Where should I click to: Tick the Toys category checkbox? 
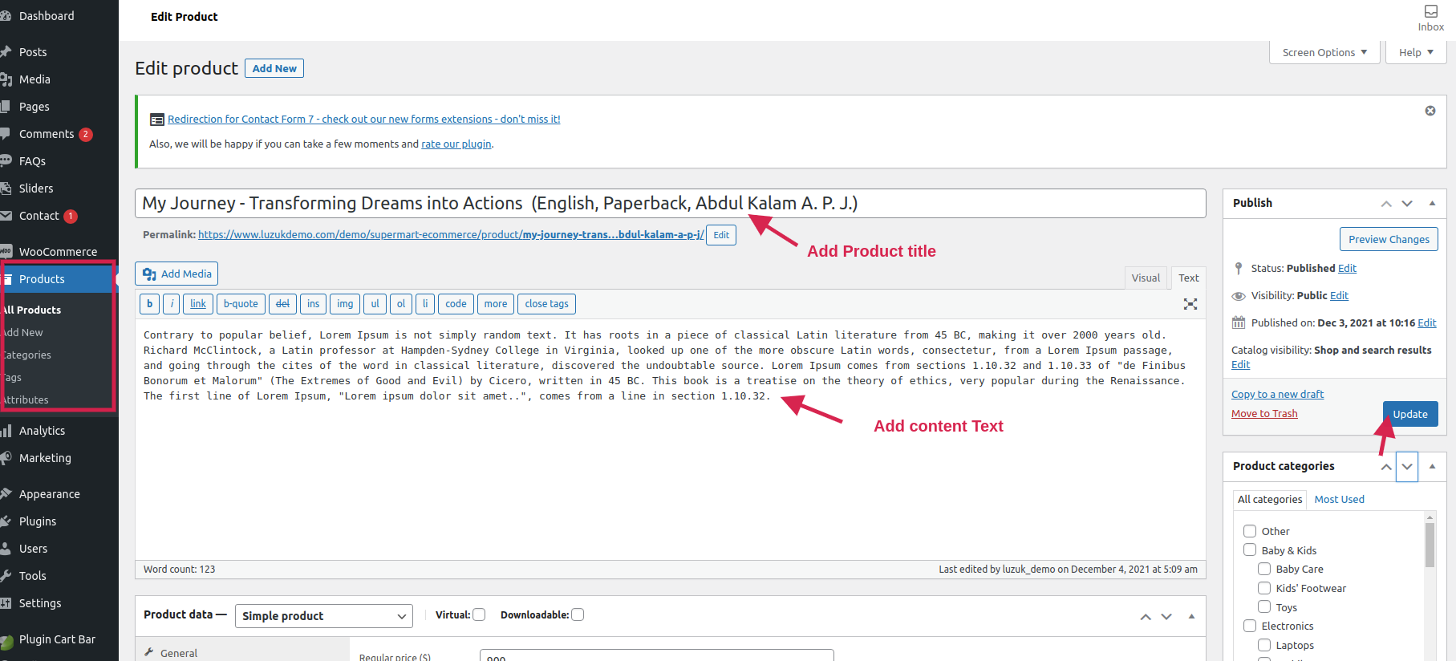1264,607
